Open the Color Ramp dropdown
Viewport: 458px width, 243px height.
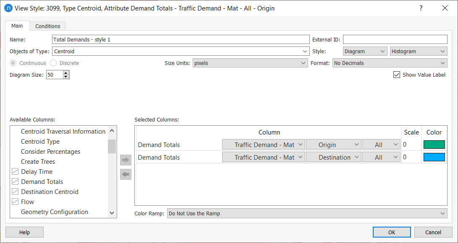[306, 214]
